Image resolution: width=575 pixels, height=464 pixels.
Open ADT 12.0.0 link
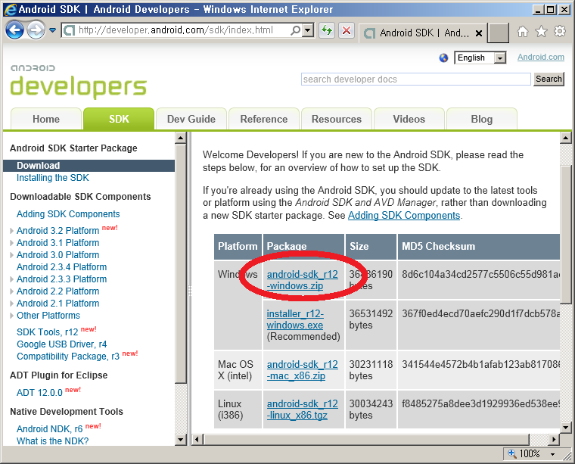39,393
